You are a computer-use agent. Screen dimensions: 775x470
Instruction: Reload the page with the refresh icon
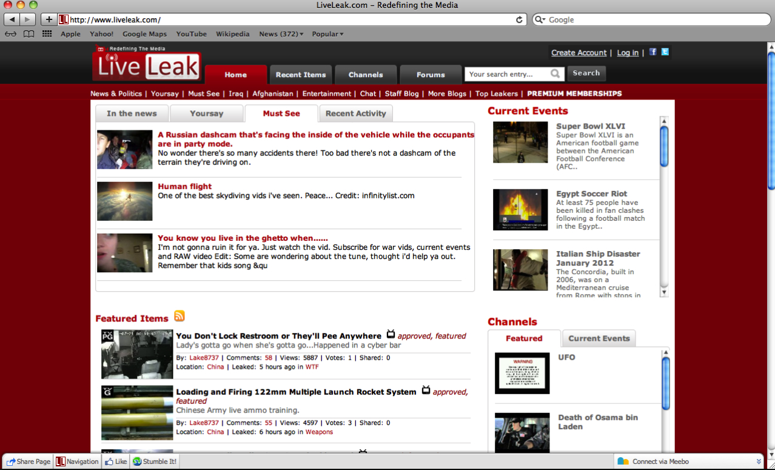[519, 19]
